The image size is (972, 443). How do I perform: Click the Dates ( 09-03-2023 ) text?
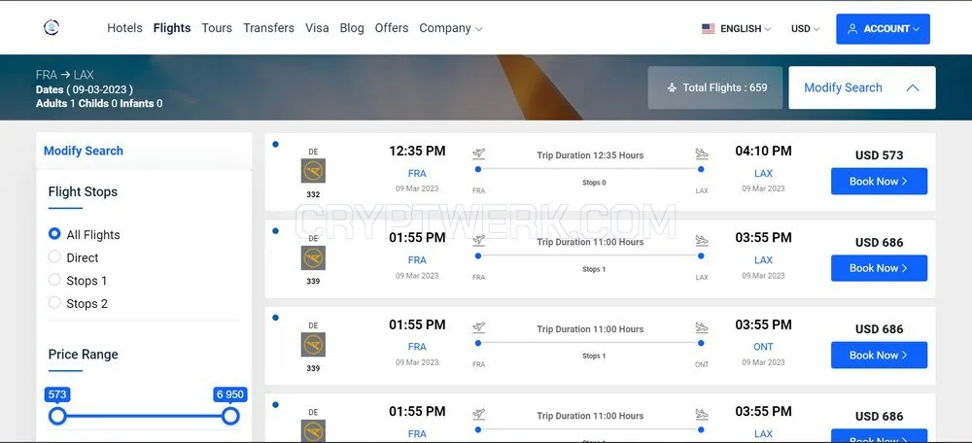pos(85,89)
